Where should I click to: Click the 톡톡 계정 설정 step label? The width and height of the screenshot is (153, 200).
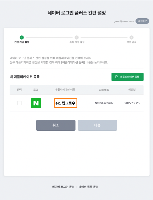coord(77,42)
